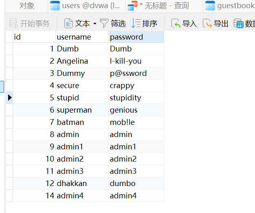Viewport: 255px width, 213px height.
Task: Click the 开始事务 button label
Action: pyautogui.click(x=35, y=23)
